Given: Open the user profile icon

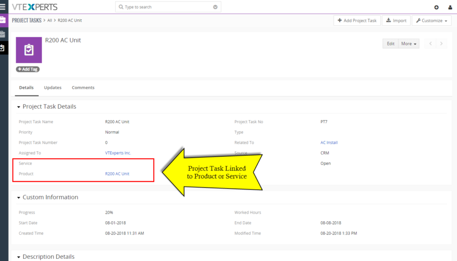Looking at the screenshot, I should click(450, 8).
